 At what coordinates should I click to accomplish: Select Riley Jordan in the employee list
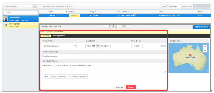click(21, 25)
